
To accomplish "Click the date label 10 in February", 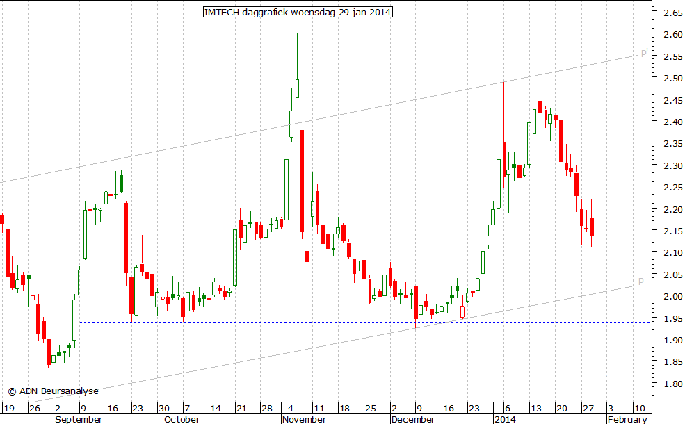I will click(640, 408).
